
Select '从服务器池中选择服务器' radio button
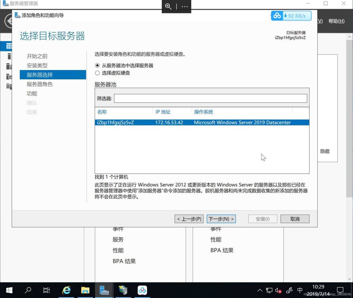(x=98, y=65)
